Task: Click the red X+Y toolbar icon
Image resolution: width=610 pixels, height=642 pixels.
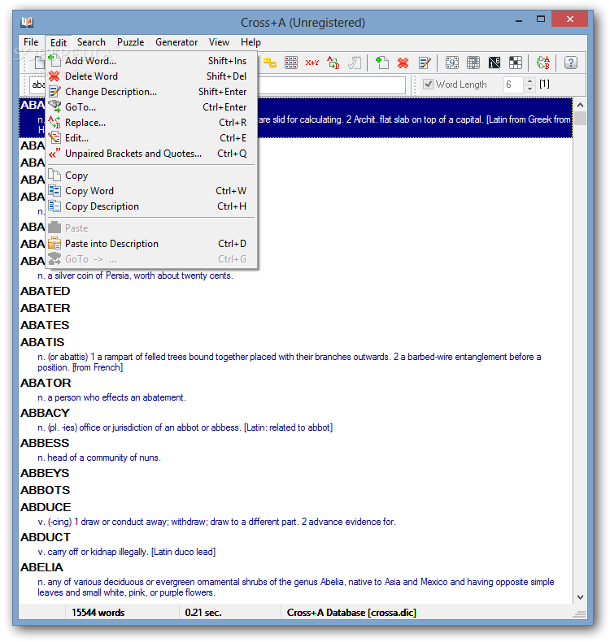Action: pos(312,63)
